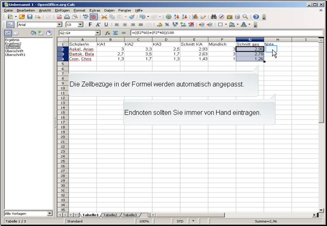
Task: Open the Function Wizard (fx) icon
Action: [x=108, y=33]
